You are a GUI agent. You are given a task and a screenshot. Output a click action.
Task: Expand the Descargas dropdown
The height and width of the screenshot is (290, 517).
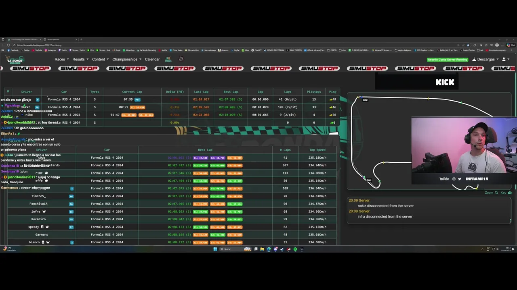tap(485, 59)
